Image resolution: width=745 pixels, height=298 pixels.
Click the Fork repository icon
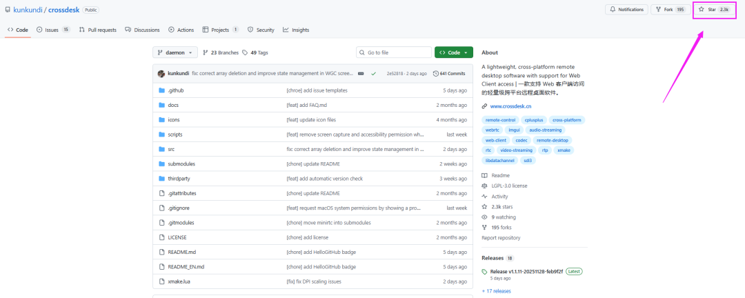point(658,10)
